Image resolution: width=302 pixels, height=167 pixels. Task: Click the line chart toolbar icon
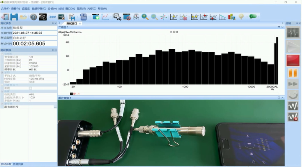(x=105, y=17)
